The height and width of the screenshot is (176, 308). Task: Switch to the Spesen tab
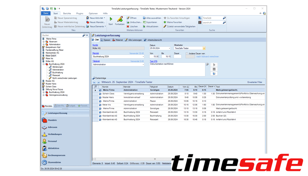[105, 40]
